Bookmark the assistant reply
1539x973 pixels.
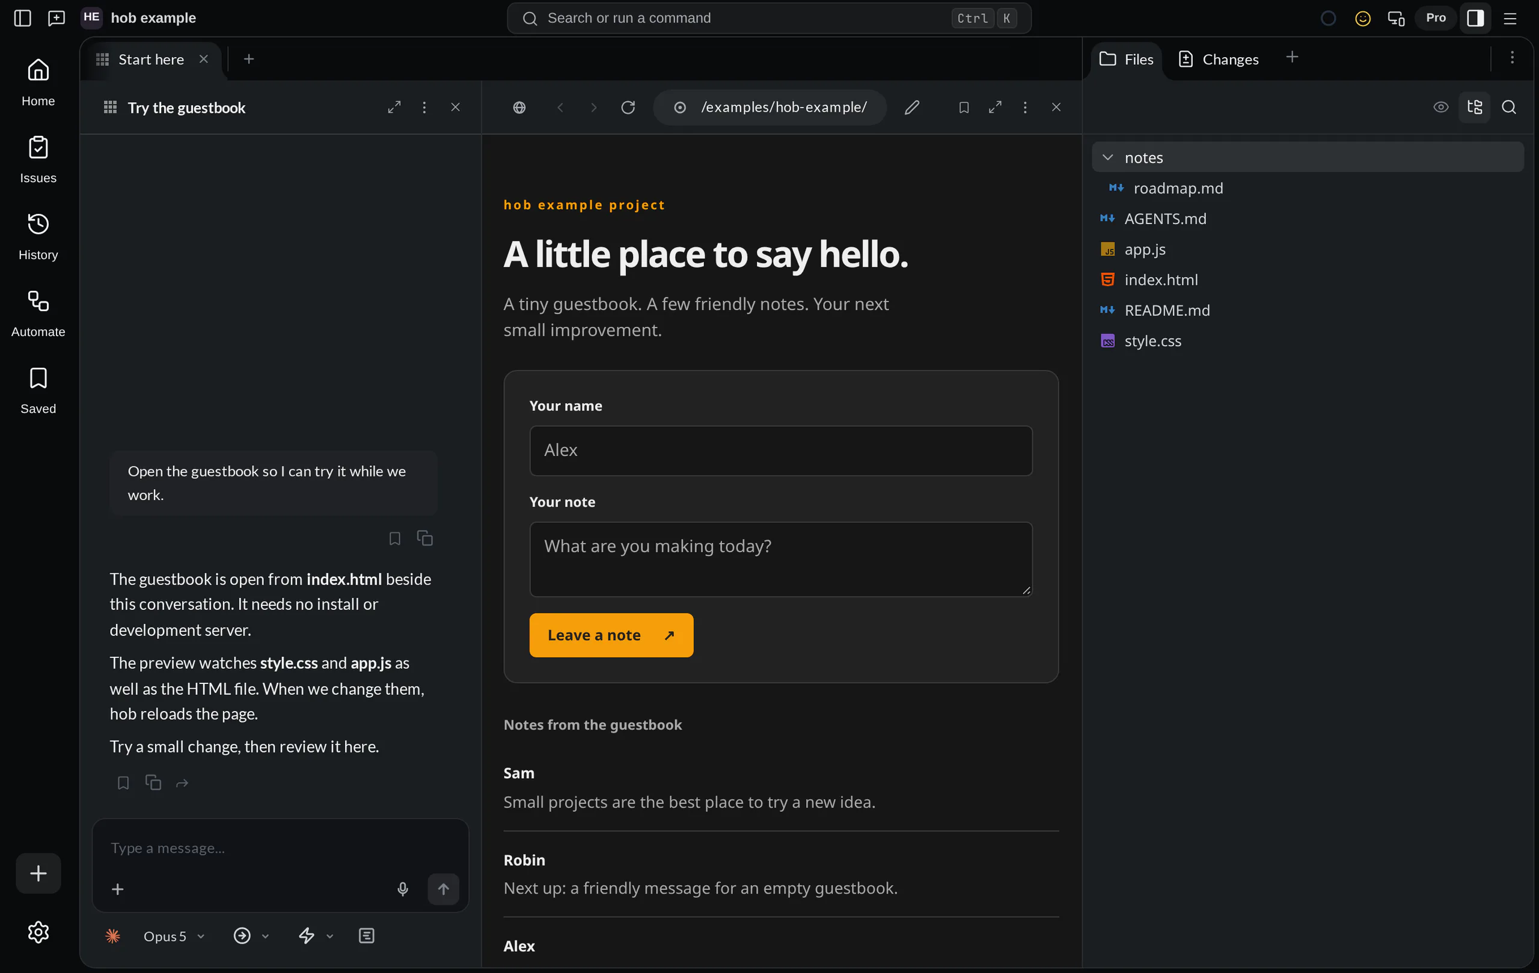coord(123,782)
